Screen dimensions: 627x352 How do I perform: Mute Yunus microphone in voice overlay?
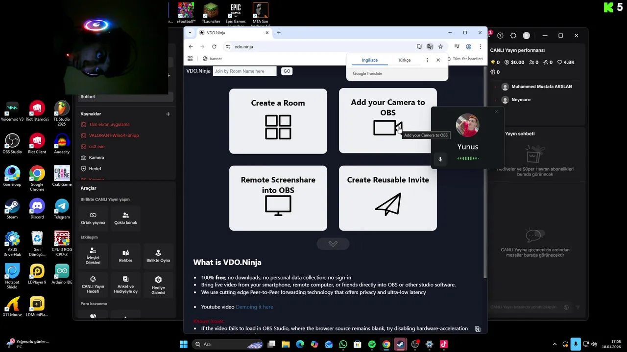tap(440, 159)
